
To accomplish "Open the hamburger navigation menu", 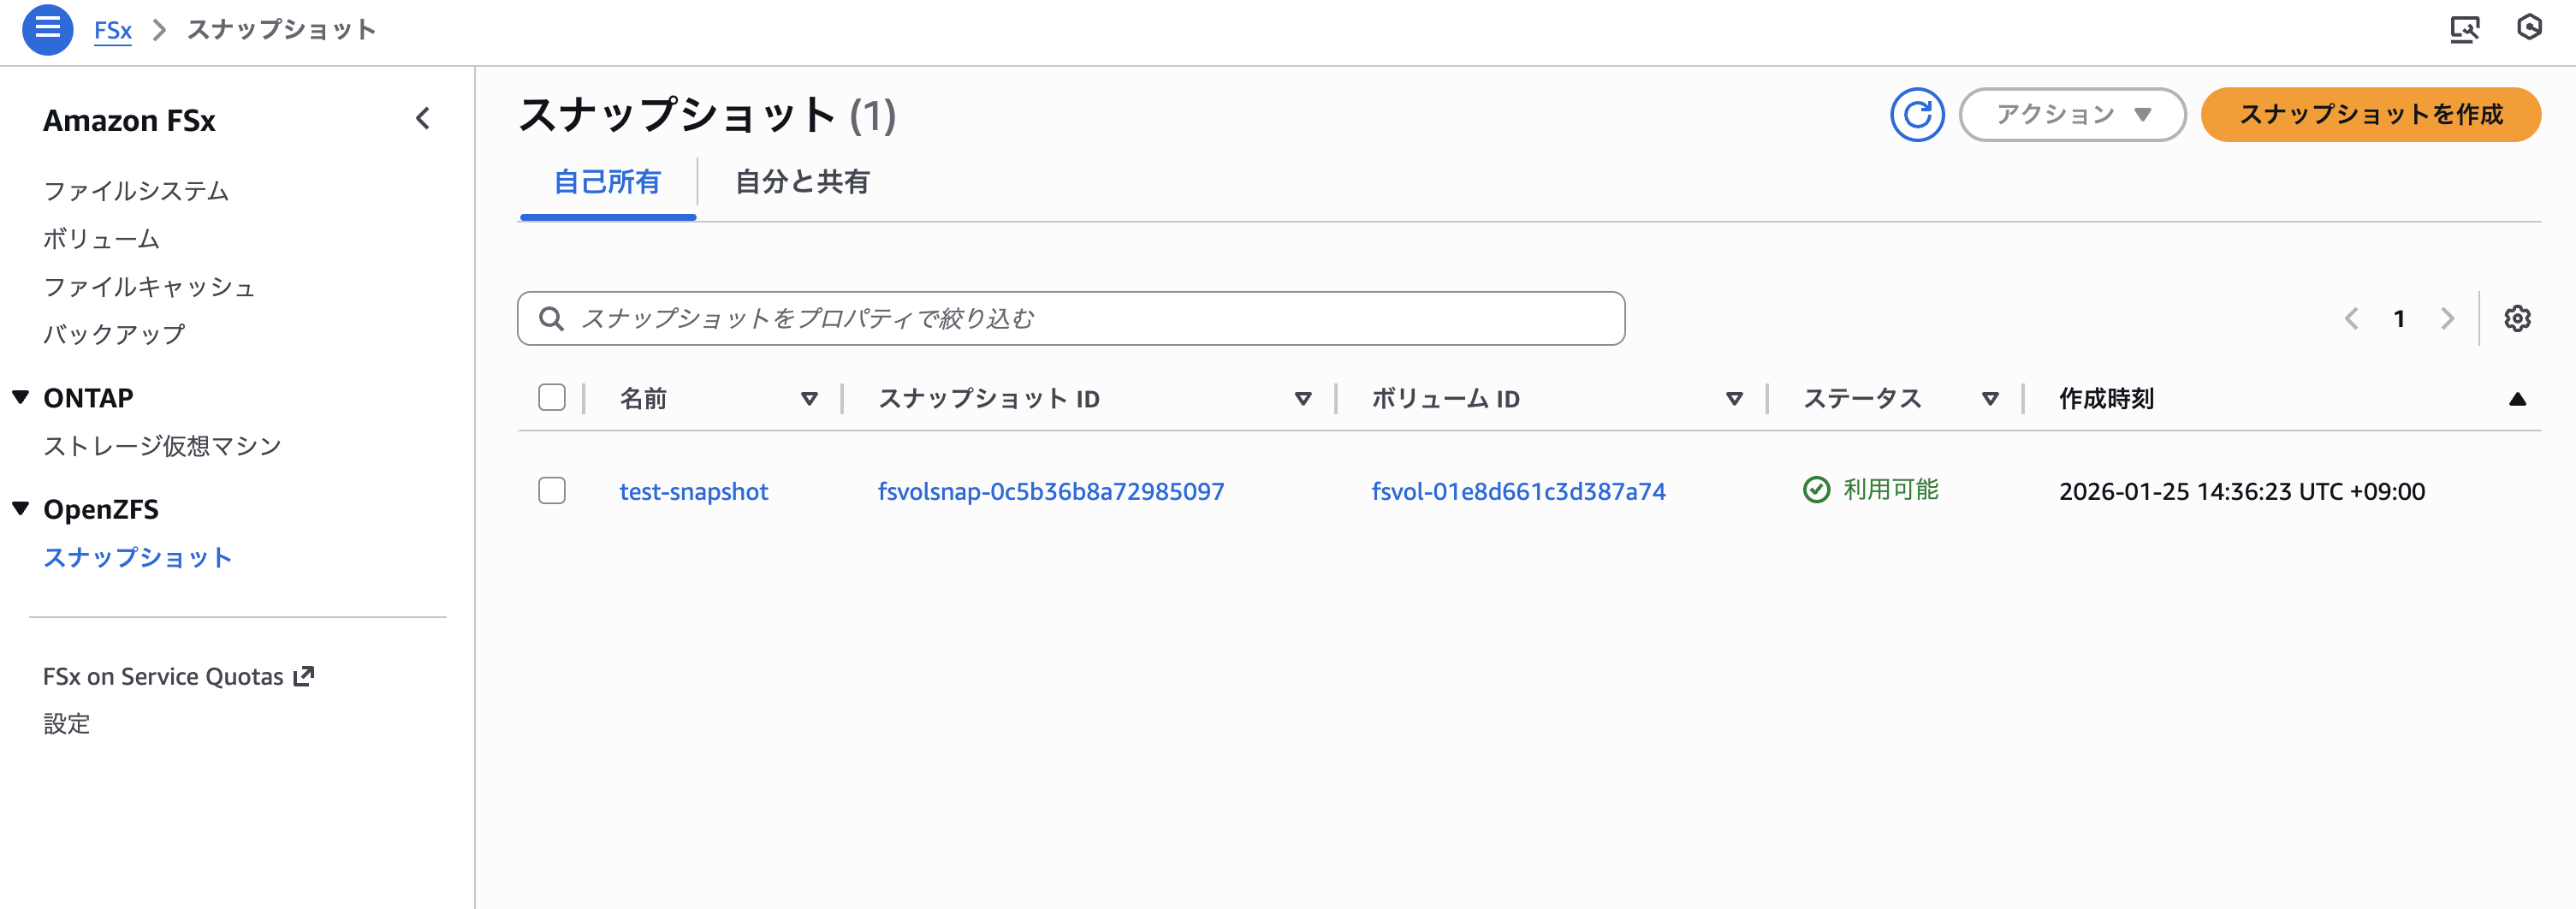I will [47, 29].
